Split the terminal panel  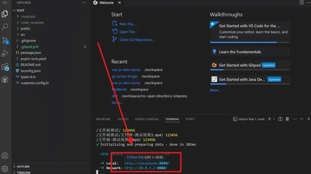click(x=280, y=119)
